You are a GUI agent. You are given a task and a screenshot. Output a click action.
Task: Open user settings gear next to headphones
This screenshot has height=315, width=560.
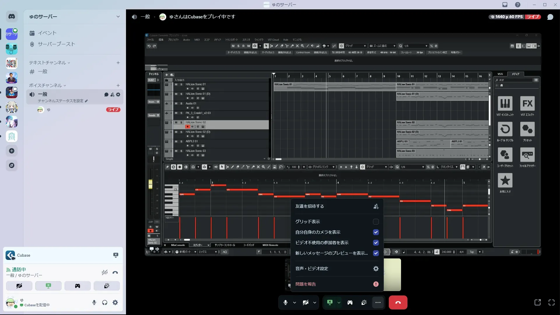pyautogui.click(x=115, y=302)
